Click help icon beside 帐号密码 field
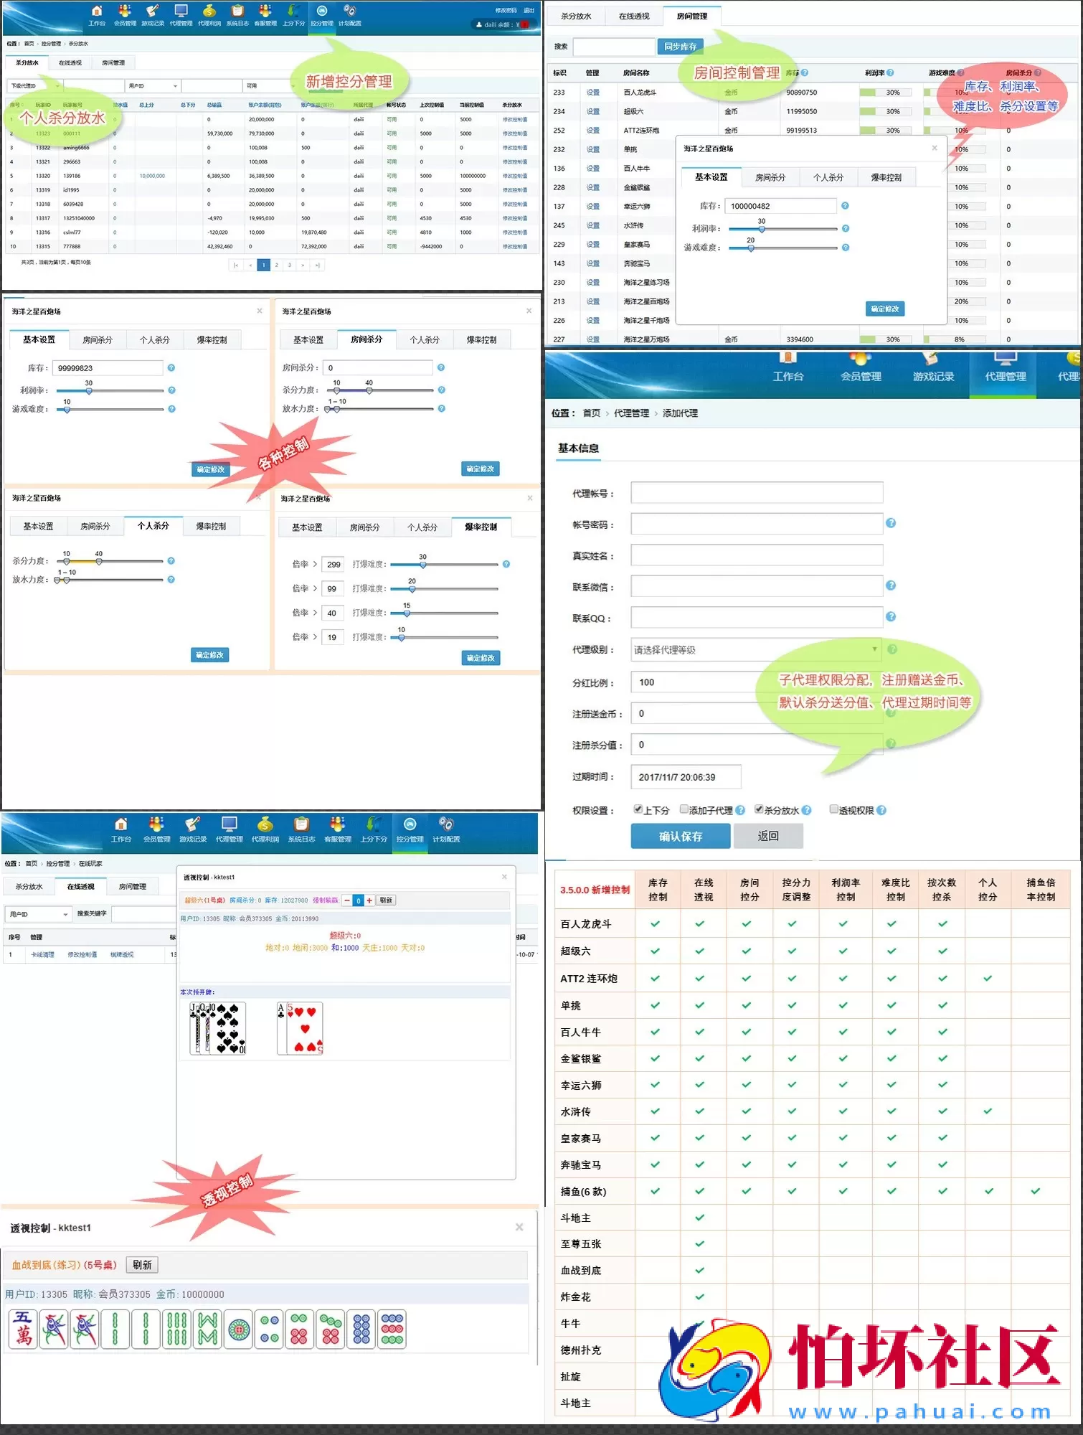Screen dimensions: 1083x1435 [x=891, y=523]
